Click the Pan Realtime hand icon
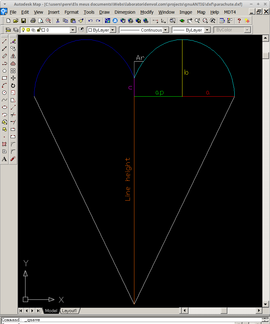This screenshot has height=324, width=270. tap(189, 21)
